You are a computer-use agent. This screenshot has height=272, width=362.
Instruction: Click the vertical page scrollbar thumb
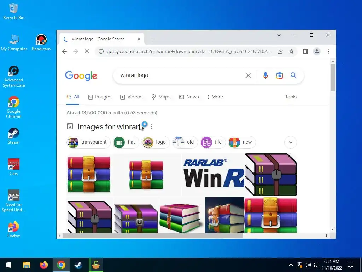click(x=333, y=78)
